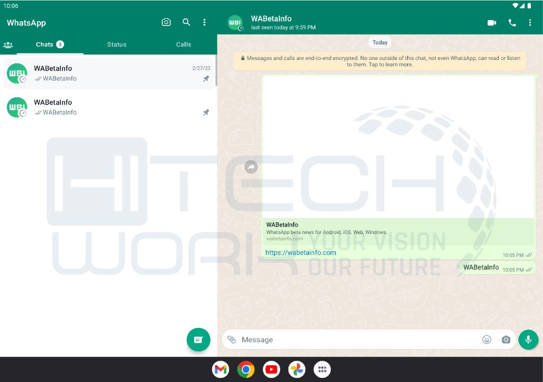Open the app drawer grid icon
Screen dimensions: 543x382
(x=322, y=369)
